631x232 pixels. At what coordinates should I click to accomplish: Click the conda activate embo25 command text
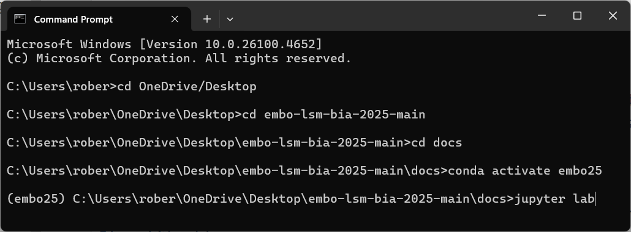click(x=525, y=170)
